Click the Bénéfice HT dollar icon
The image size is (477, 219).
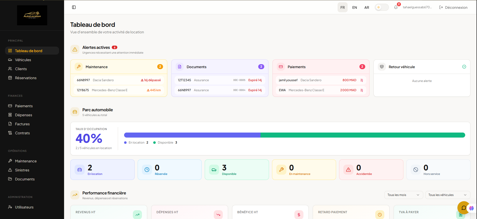[299, 215]
